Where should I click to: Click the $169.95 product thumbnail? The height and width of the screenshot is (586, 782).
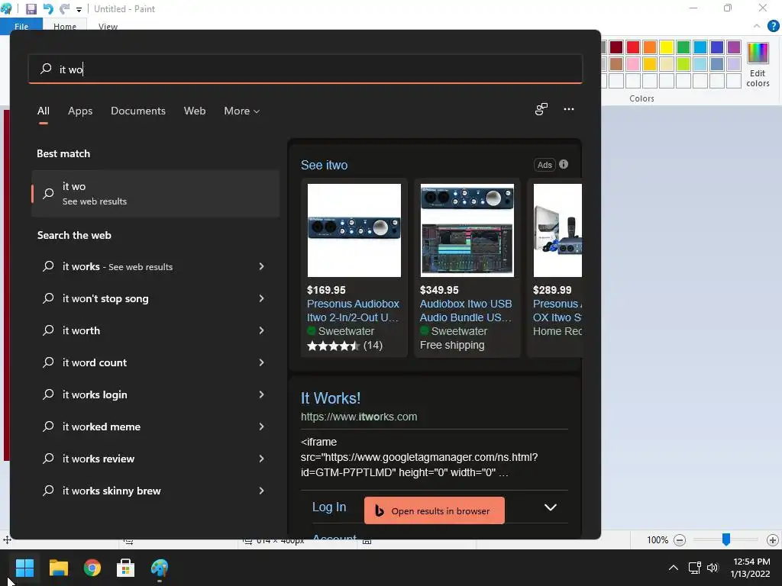(354, 230)
